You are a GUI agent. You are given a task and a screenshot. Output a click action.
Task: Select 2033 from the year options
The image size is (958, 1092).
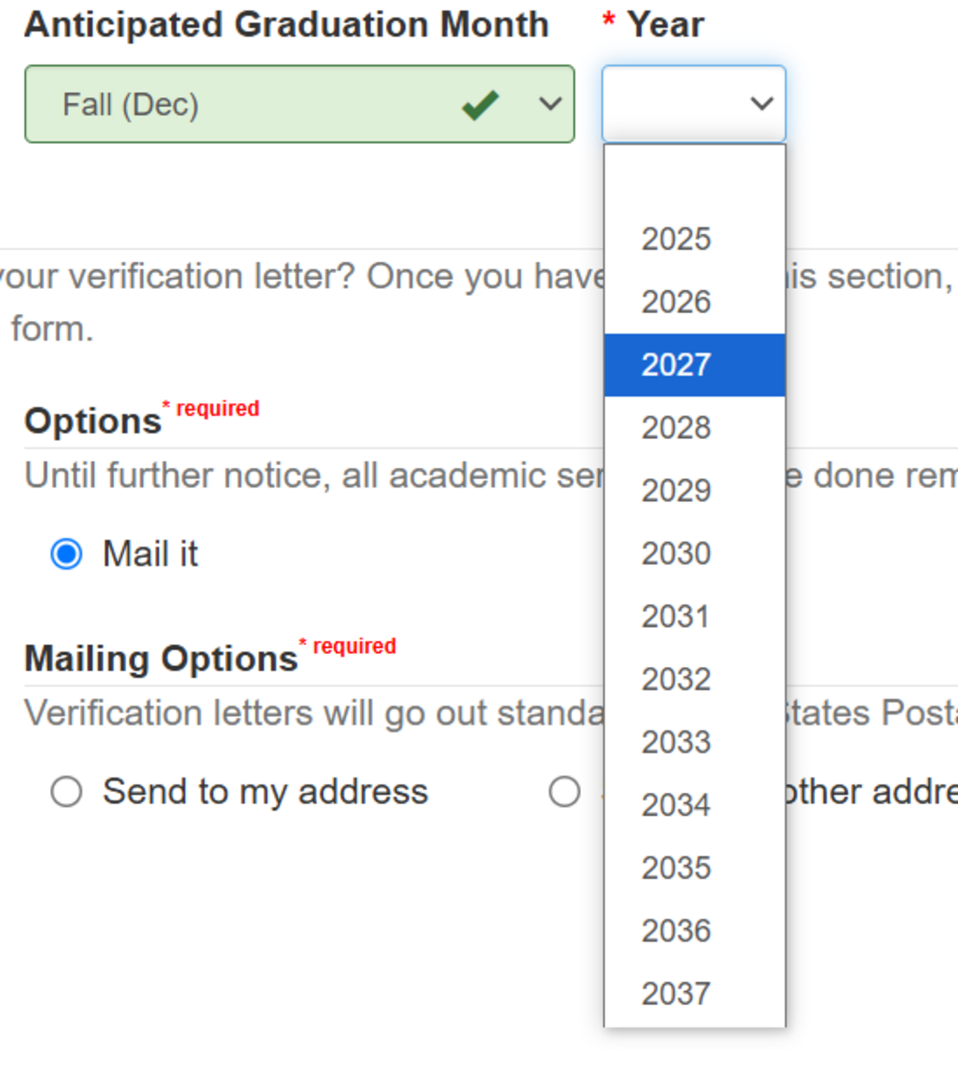(676, 741)
